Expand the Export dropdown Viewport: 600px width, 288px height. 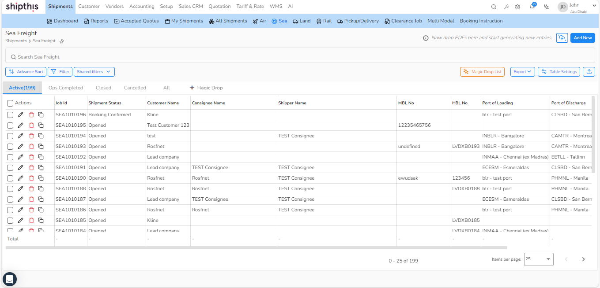pos(522,71)
